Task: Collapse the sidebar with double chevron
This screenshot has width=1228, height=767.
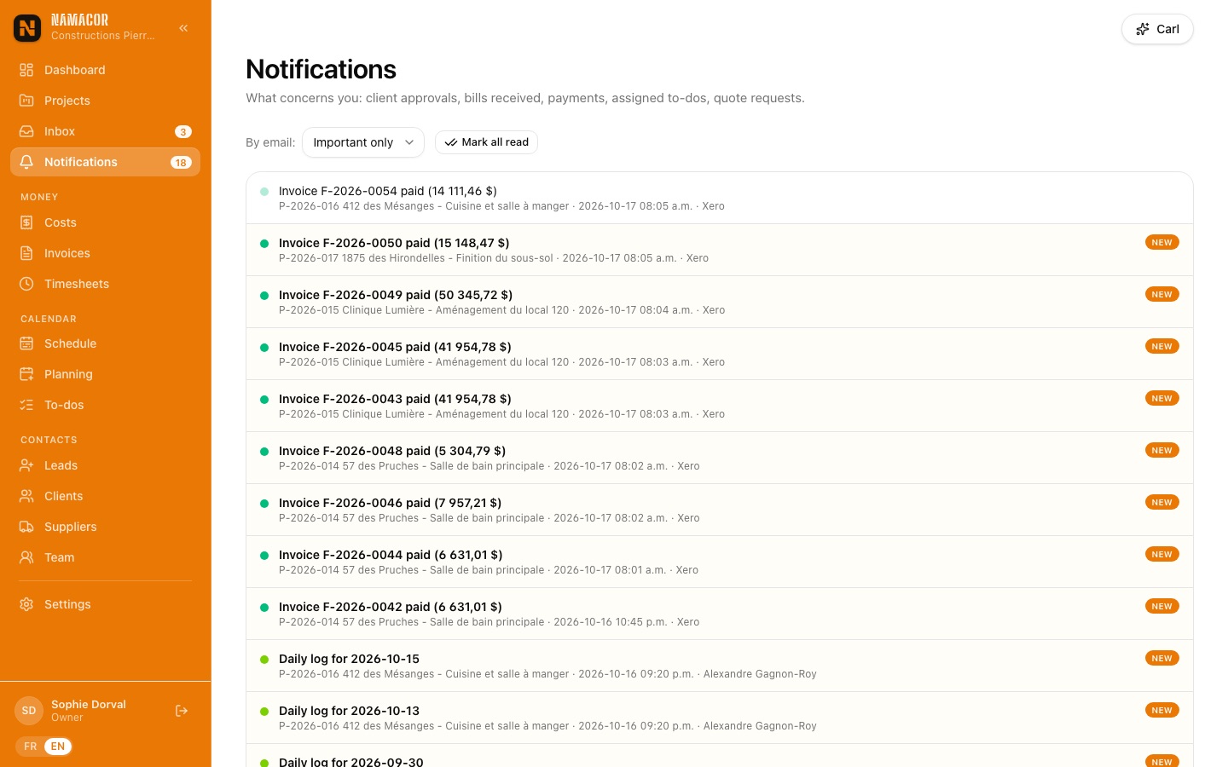Action: click(183, 28)
